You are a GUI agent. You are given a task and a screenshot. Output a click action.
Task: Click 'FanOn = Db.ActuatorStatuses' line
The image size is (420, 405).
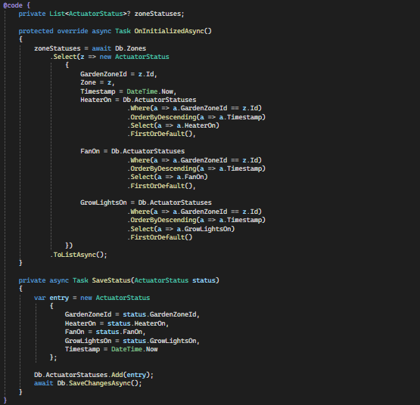tap(132, 151)
